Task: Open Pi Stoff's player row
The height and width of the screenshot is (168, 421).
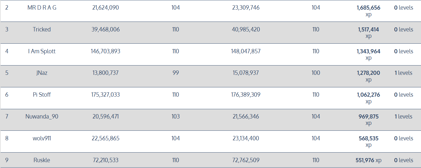Action: pos(42,95)
